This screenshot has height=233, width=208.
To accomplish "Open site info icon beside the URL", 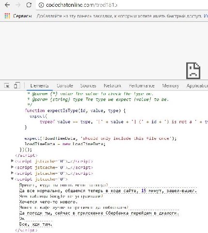I will (41, 5).
